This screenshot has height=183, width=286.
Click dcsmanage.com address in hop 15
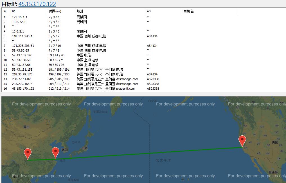click(107, 84)
